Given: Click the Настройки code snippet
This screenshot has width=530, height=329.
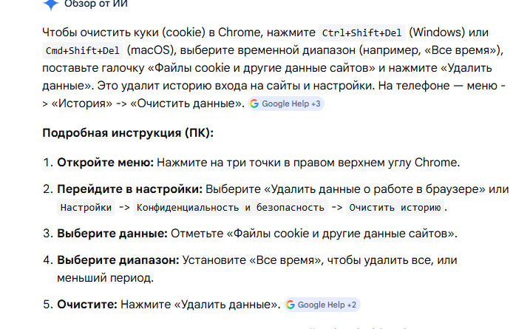Looking at the screenshot, I should coord(86,207).
